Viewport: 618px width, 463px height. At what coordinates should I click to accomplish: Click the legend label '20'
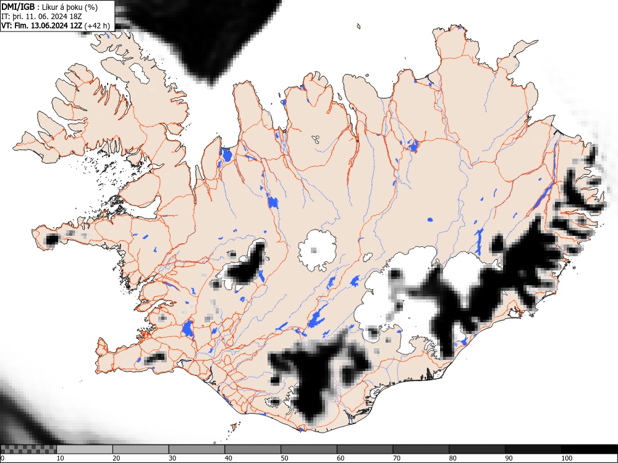coord(116,458)
